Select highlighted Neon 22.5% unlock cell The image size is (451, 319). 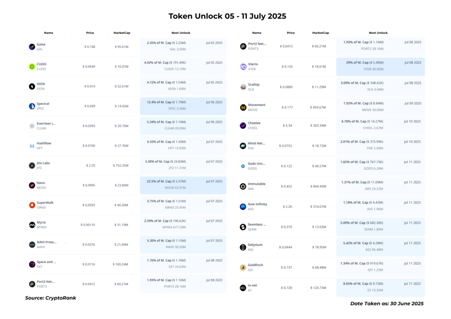(183, 185)
